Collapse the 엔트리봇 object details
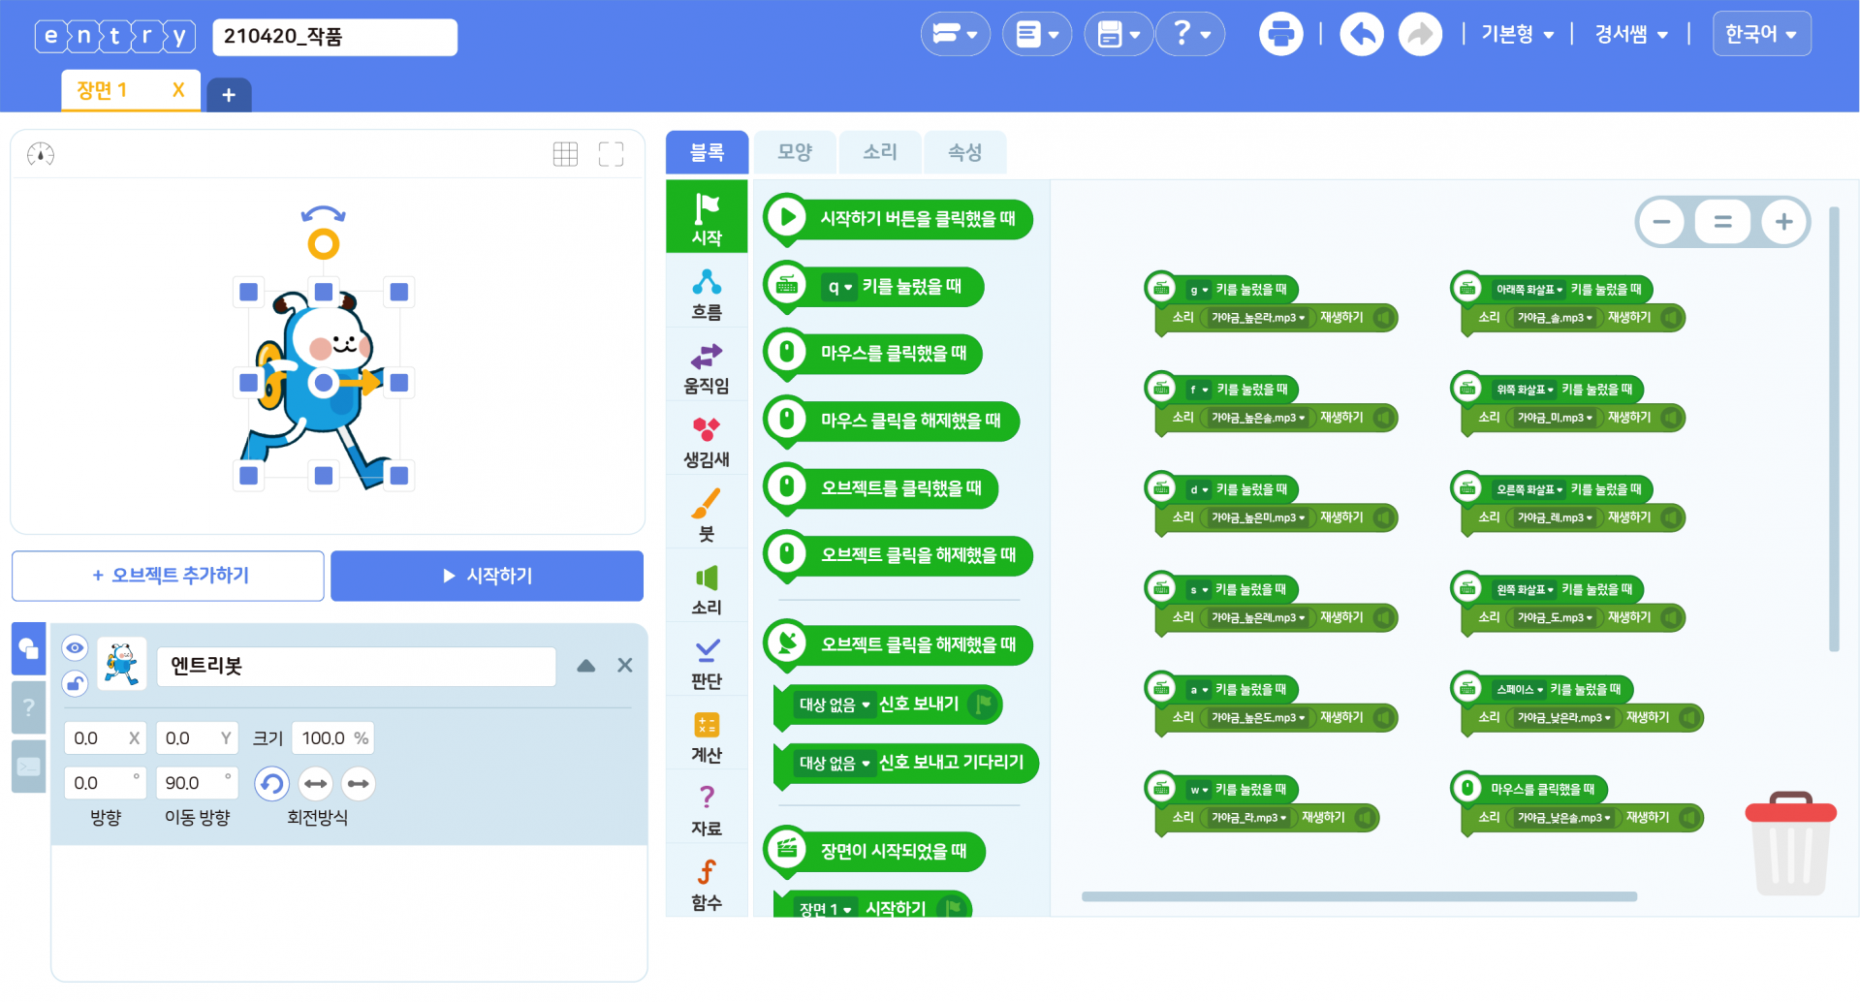The image size is (1860, 1002). [x=586, y=666]
